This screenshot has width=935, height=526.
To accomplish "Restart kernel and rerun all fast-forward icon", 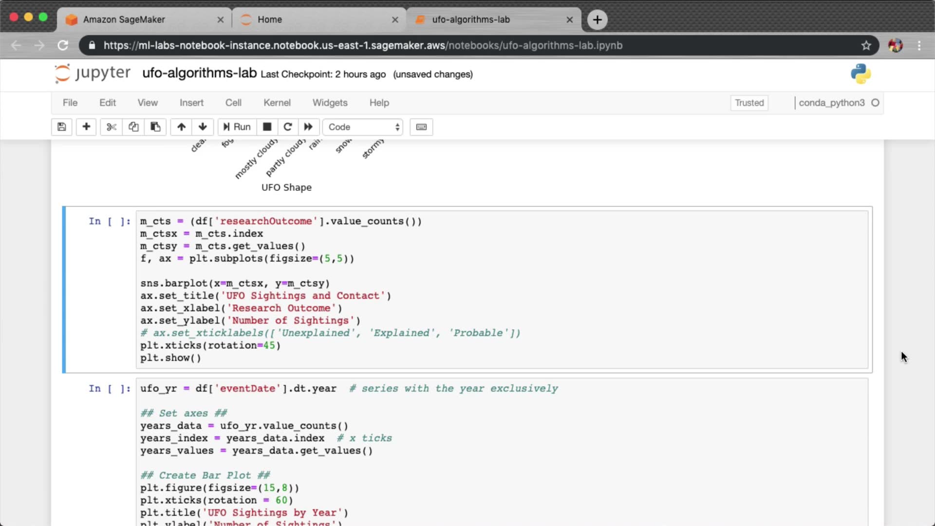I will (x=308, y=127).
